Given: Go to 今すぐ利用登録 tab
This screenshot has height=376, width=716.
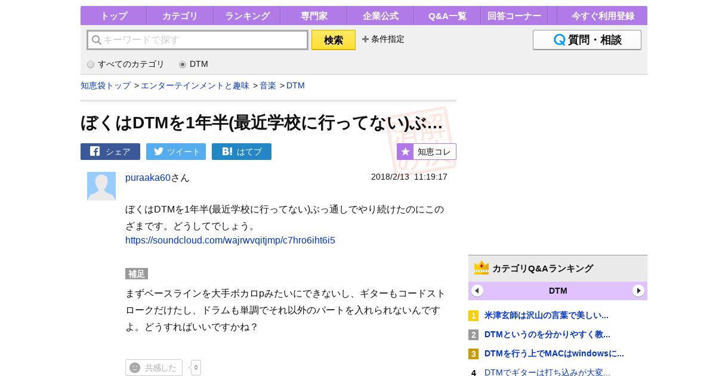Looking at the screenshot, I should 602,16.
